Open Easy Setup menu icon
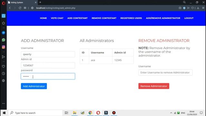This screenshot has height=116, width=206. click(203, 8)
